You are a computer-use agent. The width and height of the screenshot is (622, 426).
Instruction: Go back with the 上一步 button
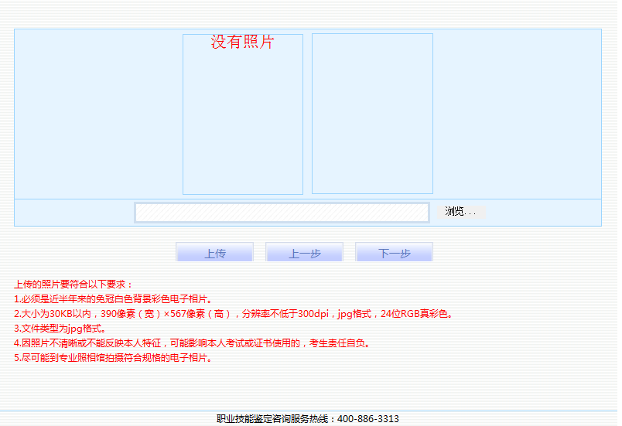point(304,254)
